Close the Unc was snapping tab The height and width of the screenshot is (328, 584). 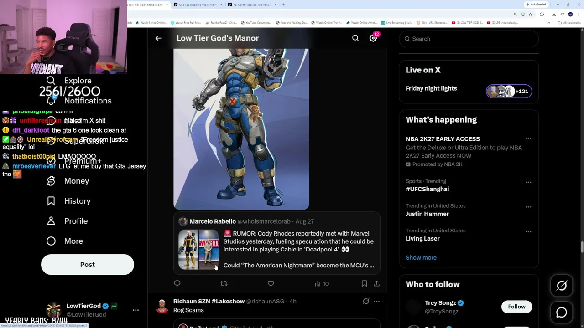coord(221,5)
